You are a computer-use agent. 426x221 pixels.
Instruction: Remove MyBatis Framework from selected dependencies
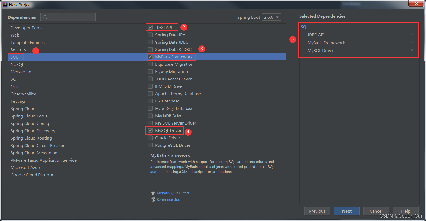(x=412, y=42)
